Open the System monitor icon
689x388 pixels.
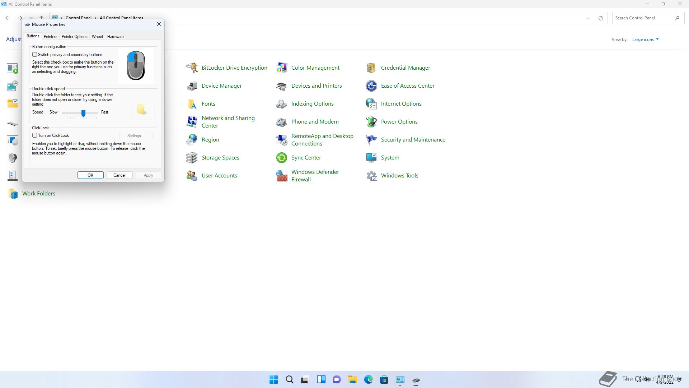pyautogui.click(x=371, y=157)
